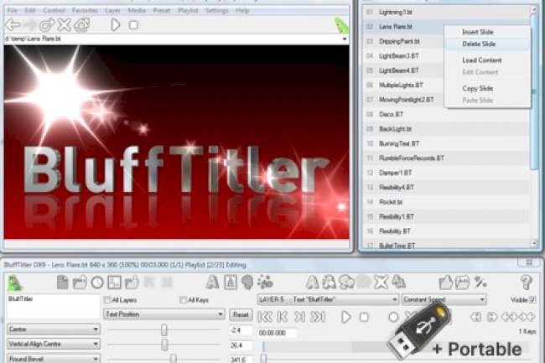Expand the file path dropdown arrow in the preview window

tap(345, 39)
